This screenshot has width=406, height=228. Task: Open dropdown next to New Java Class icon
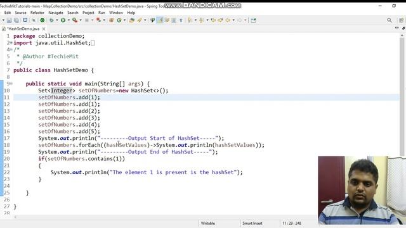[124, 20]
